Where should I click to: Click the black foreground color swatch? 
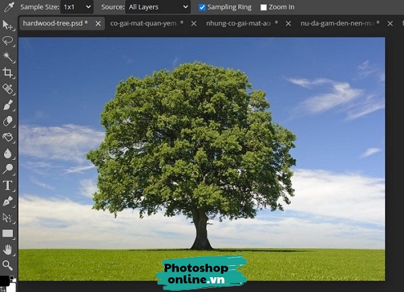click(x=5, y=280)
